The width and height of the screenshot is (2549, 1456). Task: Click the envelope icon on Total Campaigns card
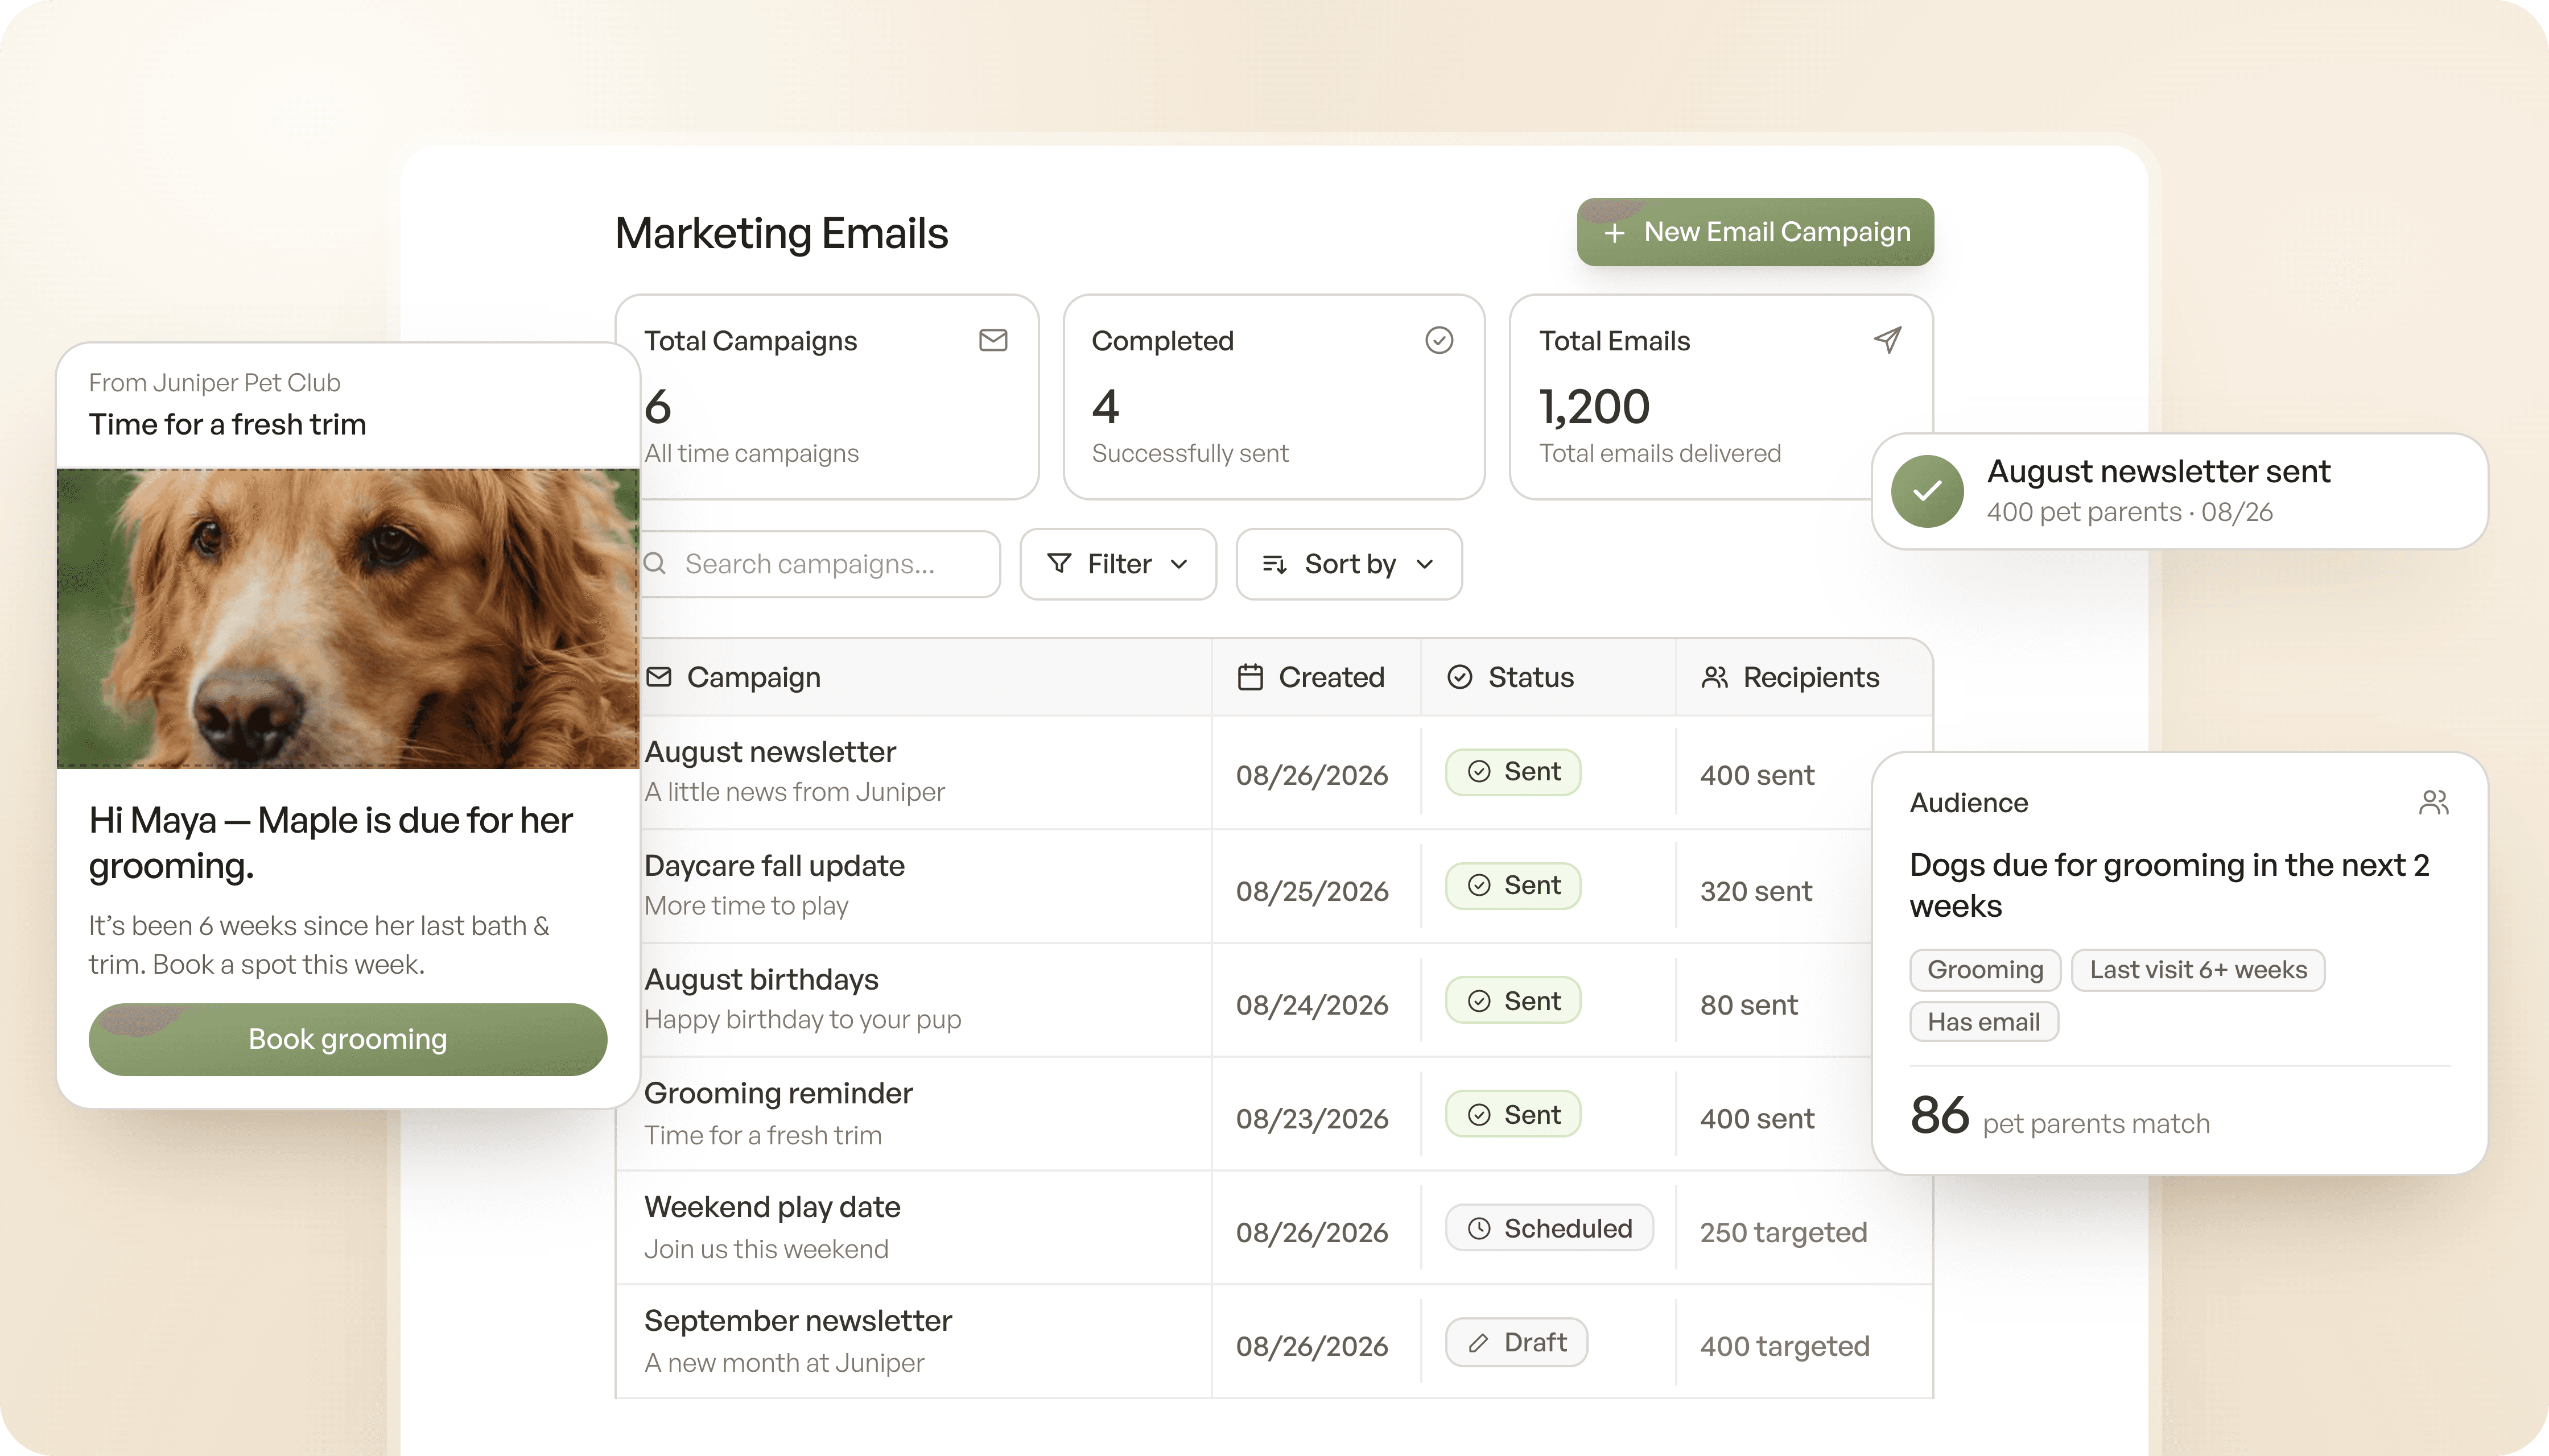(x=992, y=340)
